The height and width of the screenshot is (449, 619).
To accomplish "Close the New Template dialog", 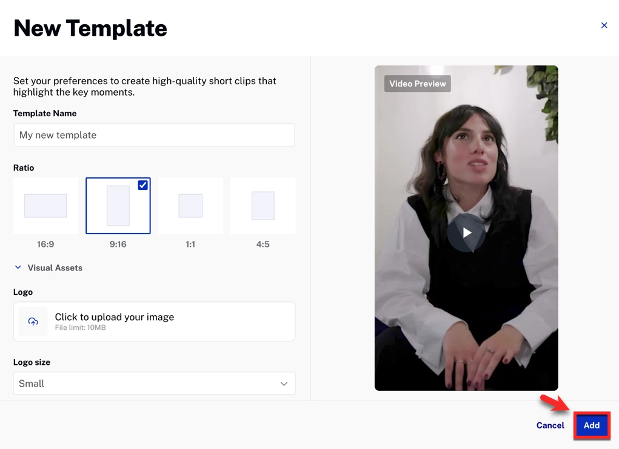I will pos(604,25).
